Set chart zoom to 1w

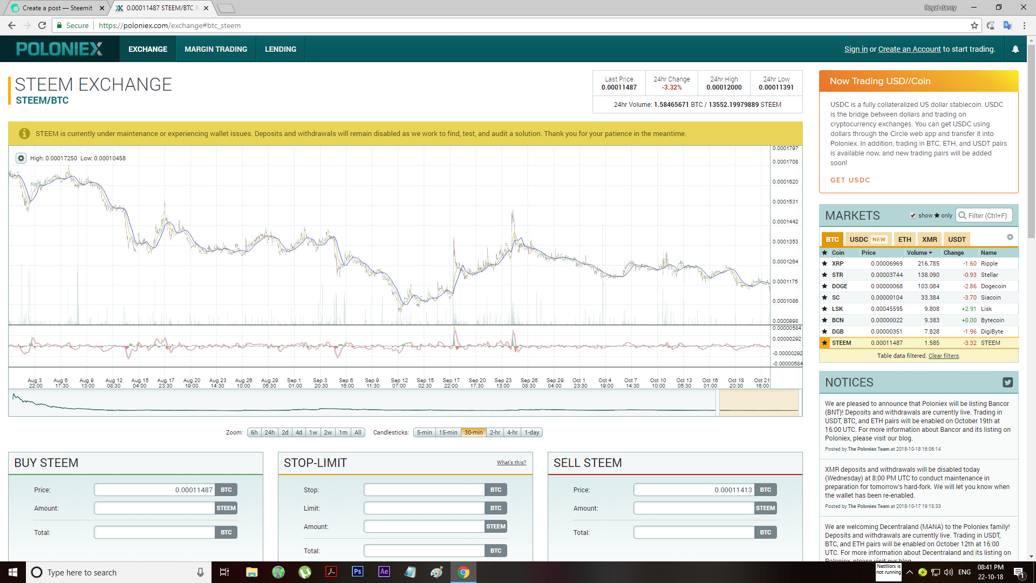[313, 432]
